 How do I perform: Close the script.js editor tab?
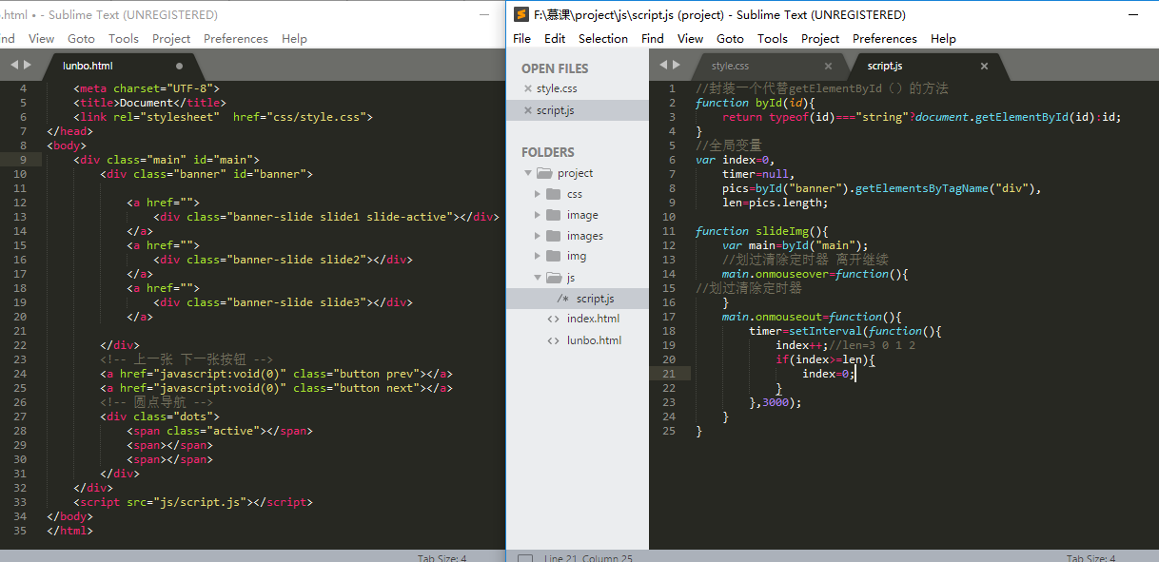click(984, 67)
